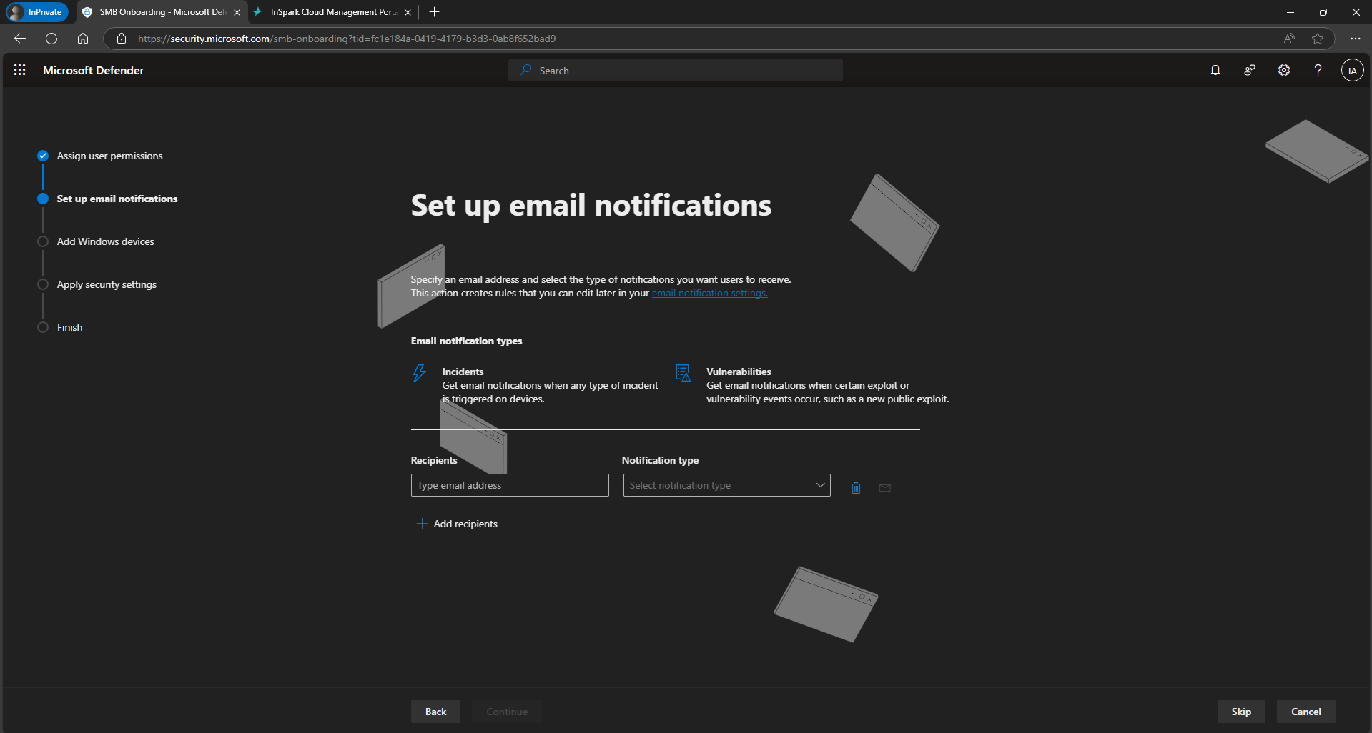Screen dimensions: 1372x733
Task: Click the Vulnerabilities label
Action: 739,372
